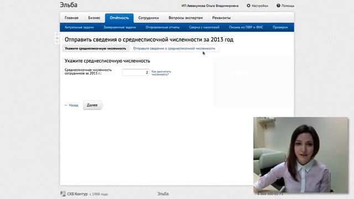Open the Реквизиты tab
The width and height of the screenshot is (354, 199).
221,18
